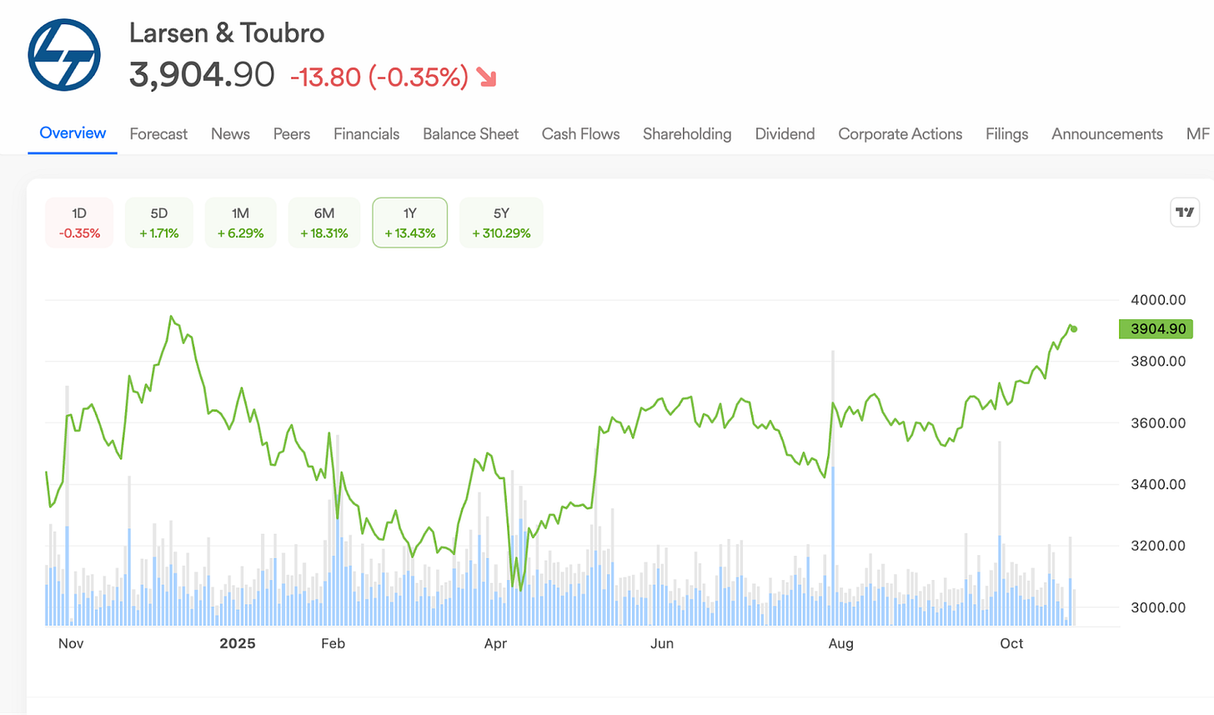Image resolution: width=1214 pixels, height=715 pixels.
Task: Click the 3600.00 axis label
Action: tap(1158, 423)
